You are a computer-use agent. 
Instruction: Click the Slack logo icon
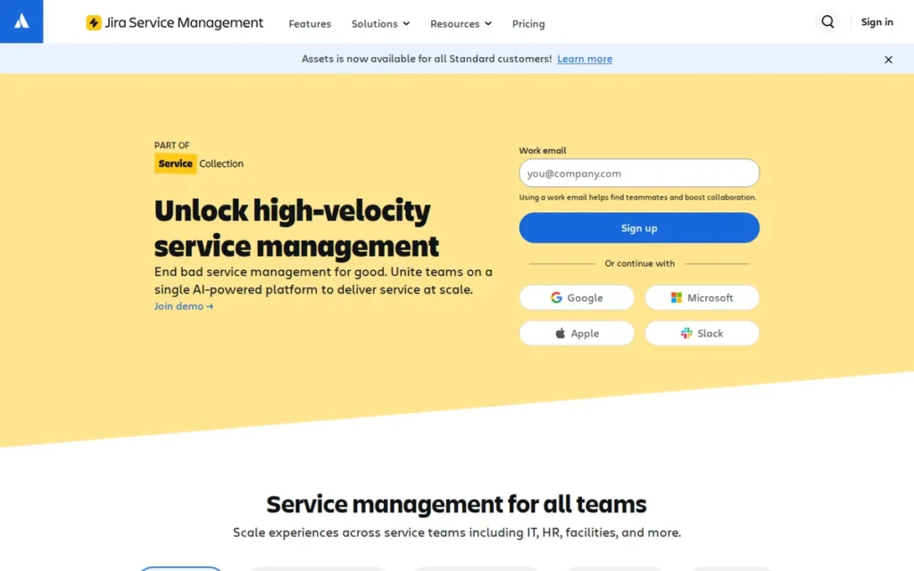(686, 333)
